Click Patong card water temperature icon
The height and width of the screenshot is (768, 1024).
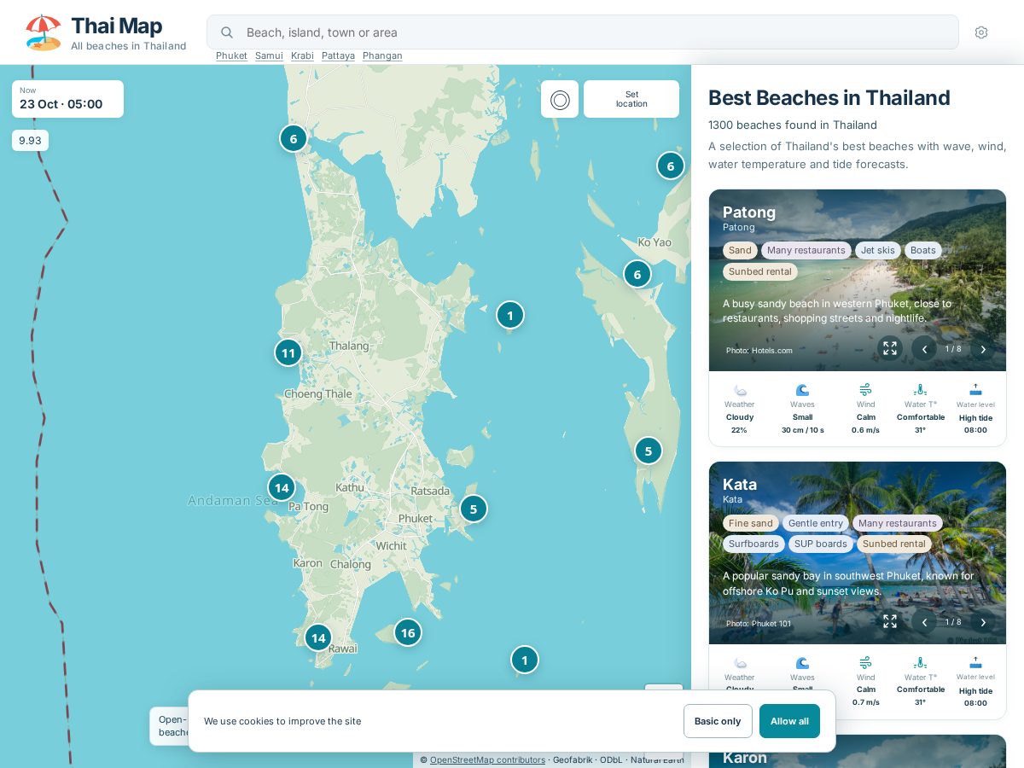[x=920, y=389]
